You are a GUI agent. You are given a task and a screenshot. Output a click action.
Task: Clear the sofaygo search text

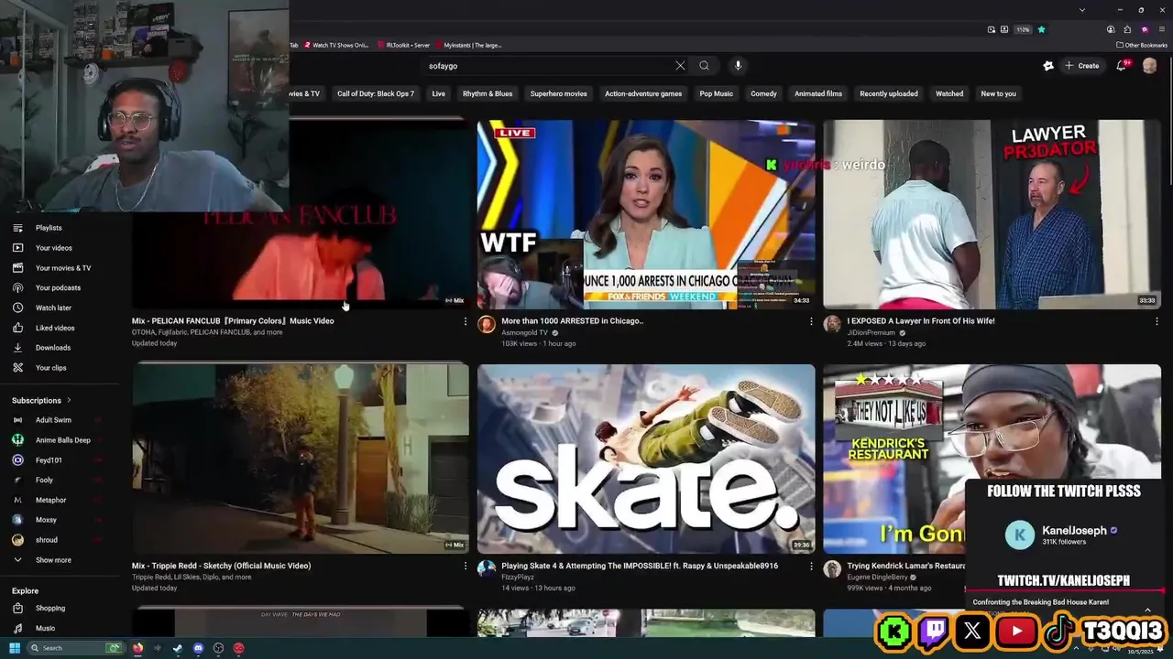click(680, 66)
